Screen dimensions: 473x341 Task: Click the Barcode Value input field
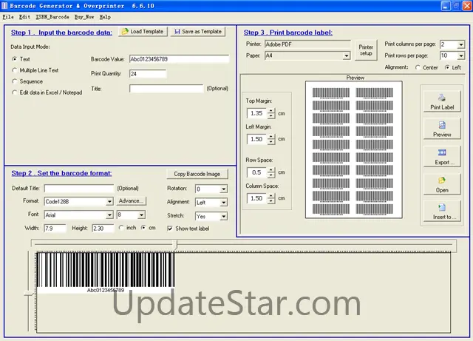[178, 58]
